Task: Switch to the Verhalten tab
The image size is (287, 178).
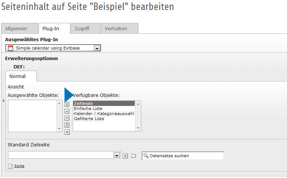Action: 119,28
